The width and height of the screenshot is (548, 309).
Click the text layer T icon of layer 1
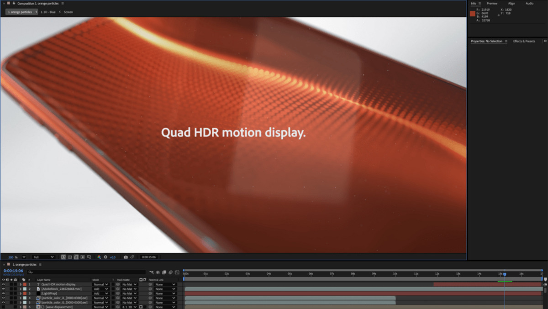click(x=38, y=284)
